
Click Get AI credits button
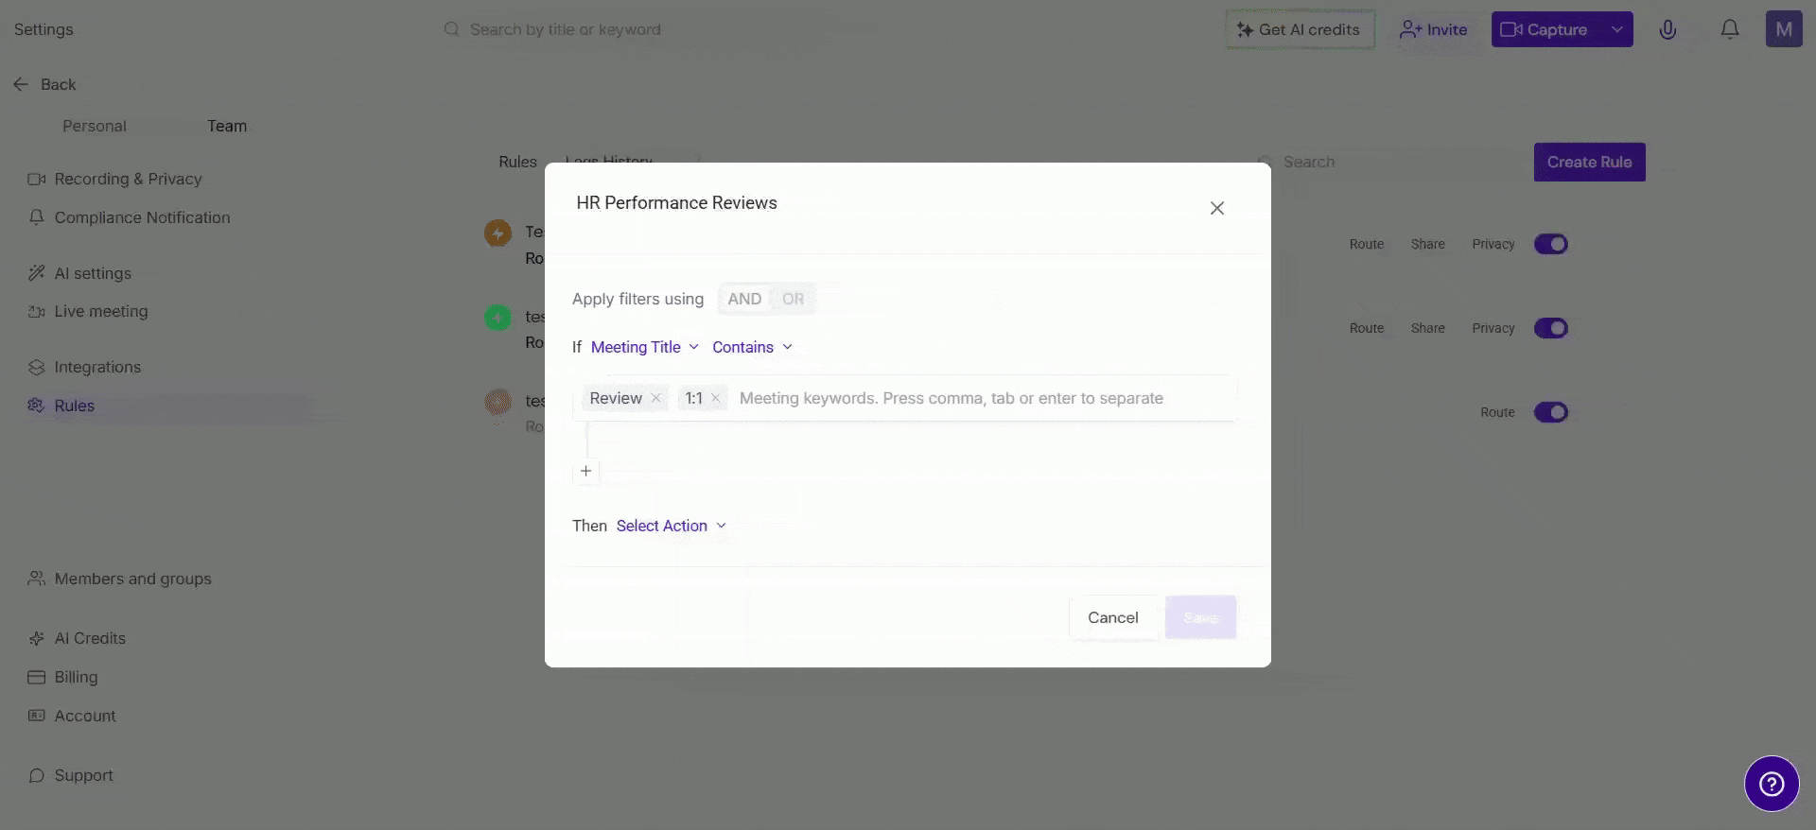pos(1300,29)
